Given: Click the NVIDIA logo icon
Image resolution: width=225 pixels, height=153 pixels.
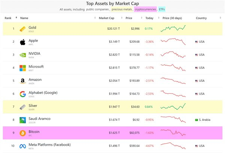Looking at the screenshot, I should [23, 55].
